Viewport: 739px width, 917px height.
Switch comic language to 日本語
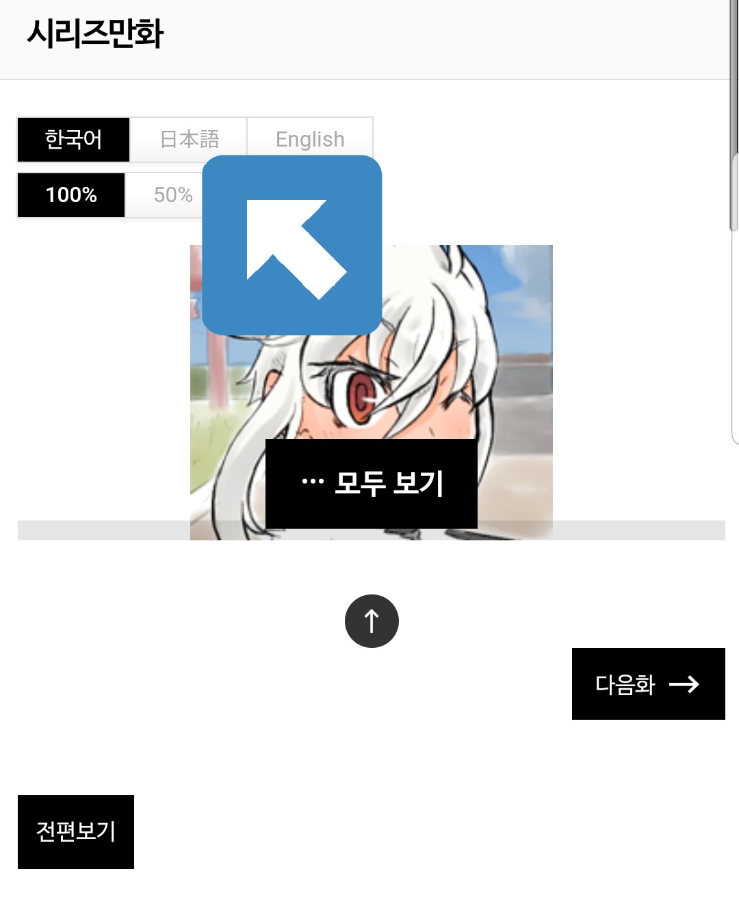[x=189, y=140]
